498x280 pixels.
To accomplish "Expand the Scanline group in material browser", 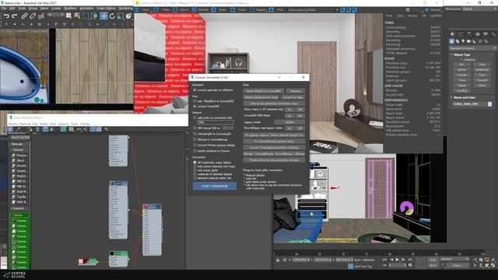I will pos(12,208).
